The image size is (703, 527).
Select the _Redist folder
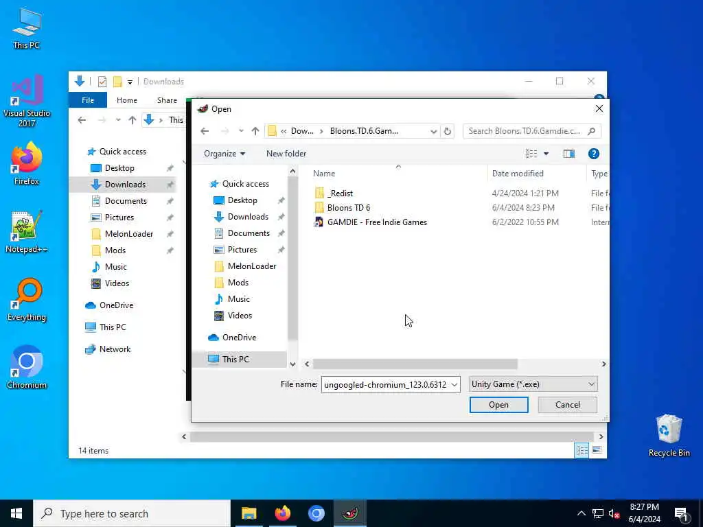[341, 193]
